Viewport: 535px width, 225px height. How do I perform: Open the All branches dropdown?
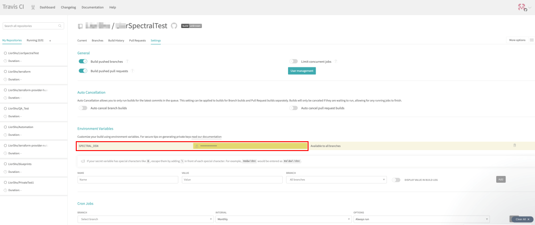[x=336, y=180]
